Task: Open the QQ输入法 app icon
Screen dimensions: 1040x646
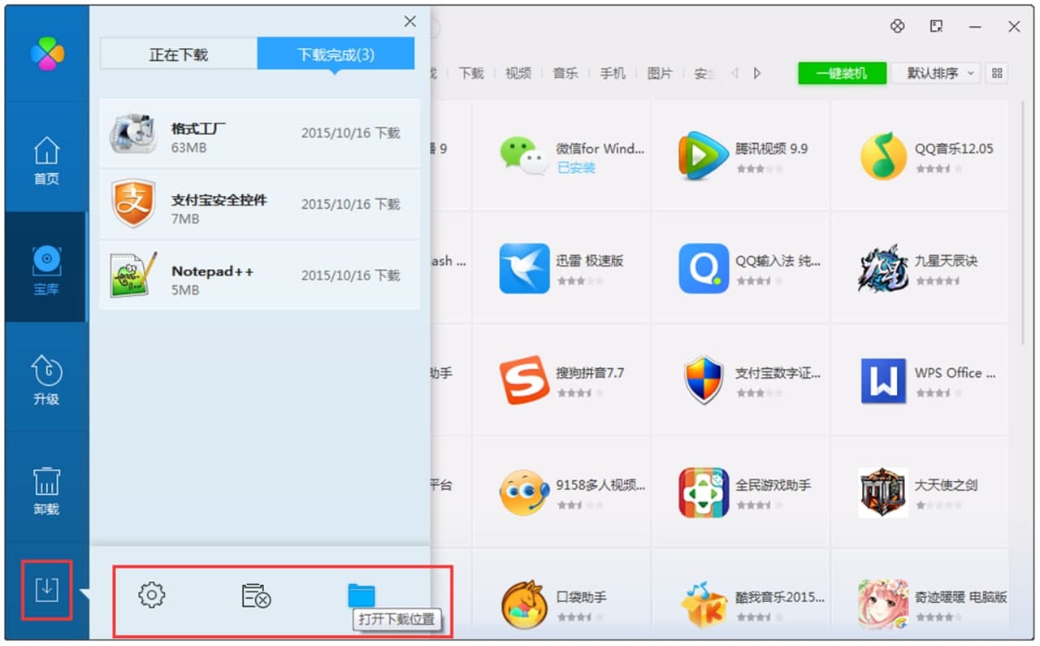Action: pos(704,267)
